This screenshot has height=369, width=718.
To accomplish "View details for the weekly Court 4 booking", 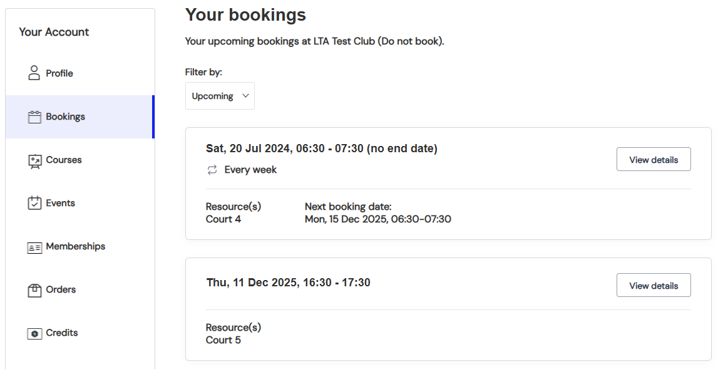I will 654,159.
